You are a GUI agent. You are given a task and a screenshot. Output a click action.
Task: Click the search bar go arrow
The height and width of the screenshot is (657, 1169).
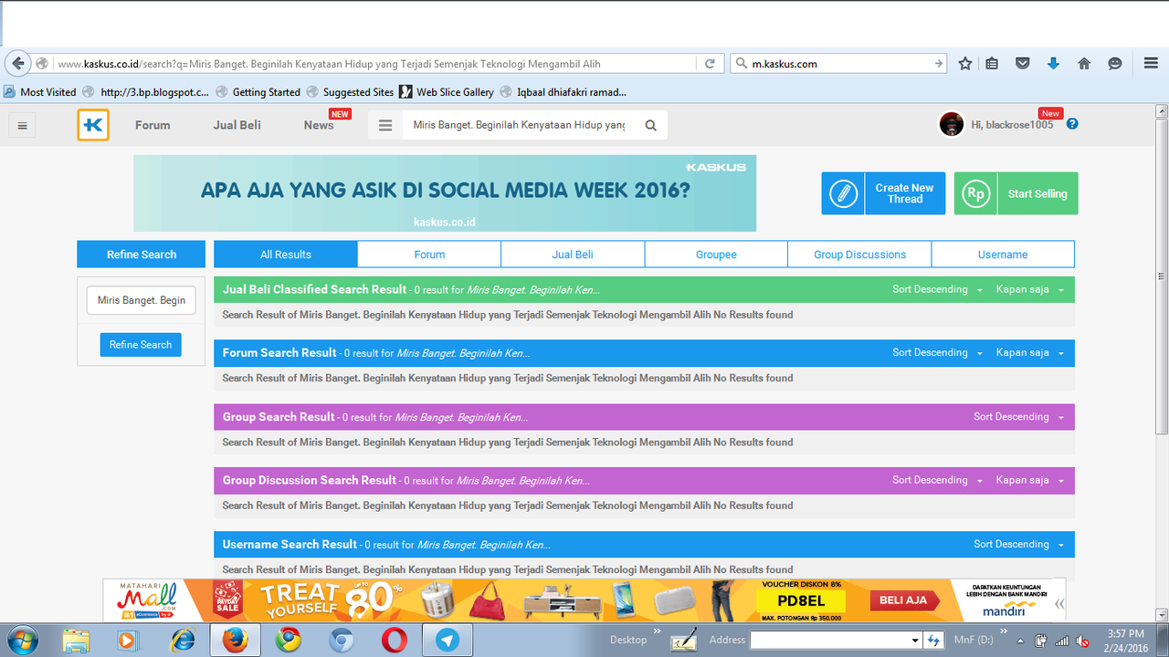(x=939, y=64)
